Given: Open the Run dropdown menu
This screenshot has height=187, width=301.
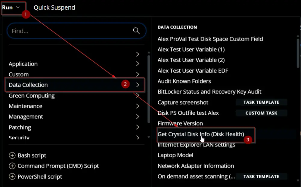Looking at the screenshot, I should [x=11, y=8].
